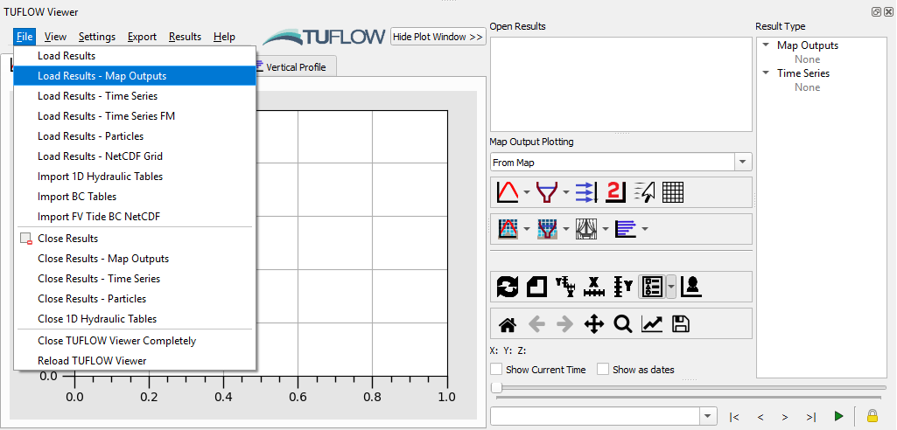
Task: Switch to the Vertical Profile tab
Action: click(x=294, y=67)
